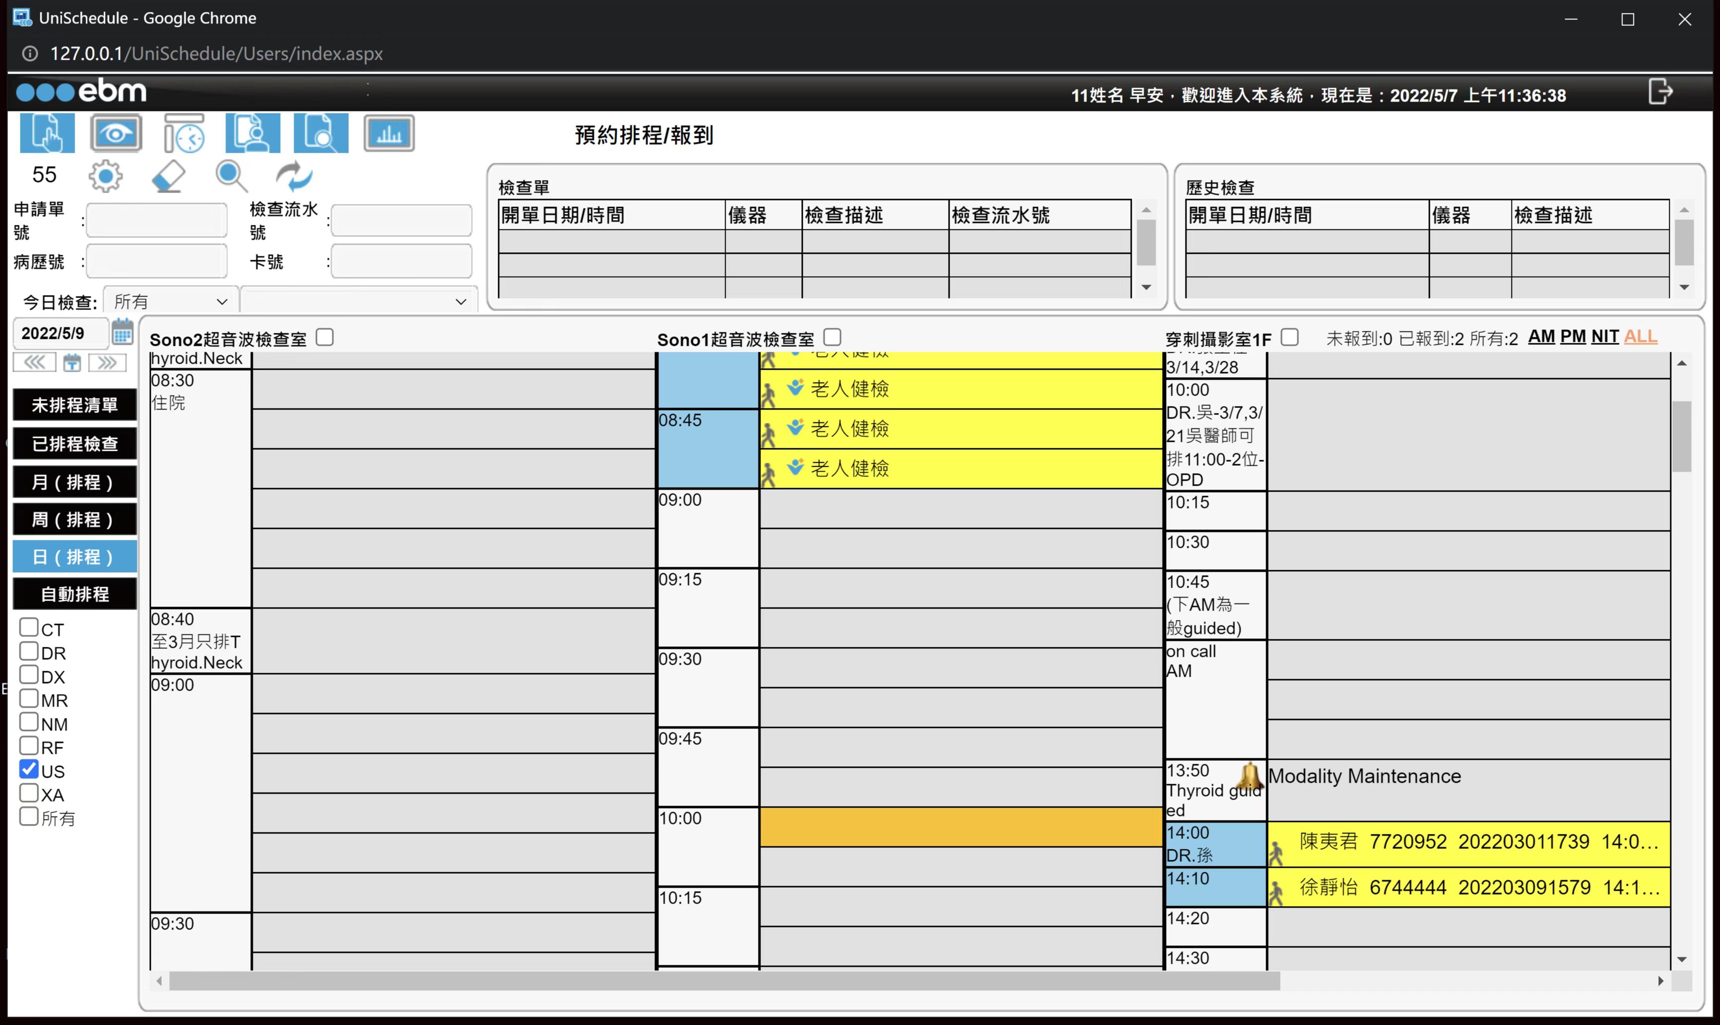Open the appointment scheduling touch-document icon
Viewport: 1720px width, 1025px height.
(47, 133)
